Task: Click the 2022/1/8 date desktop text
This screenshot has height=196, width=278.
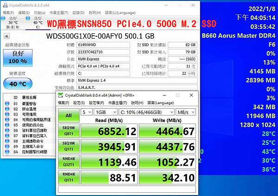Action: click(262, 9)
